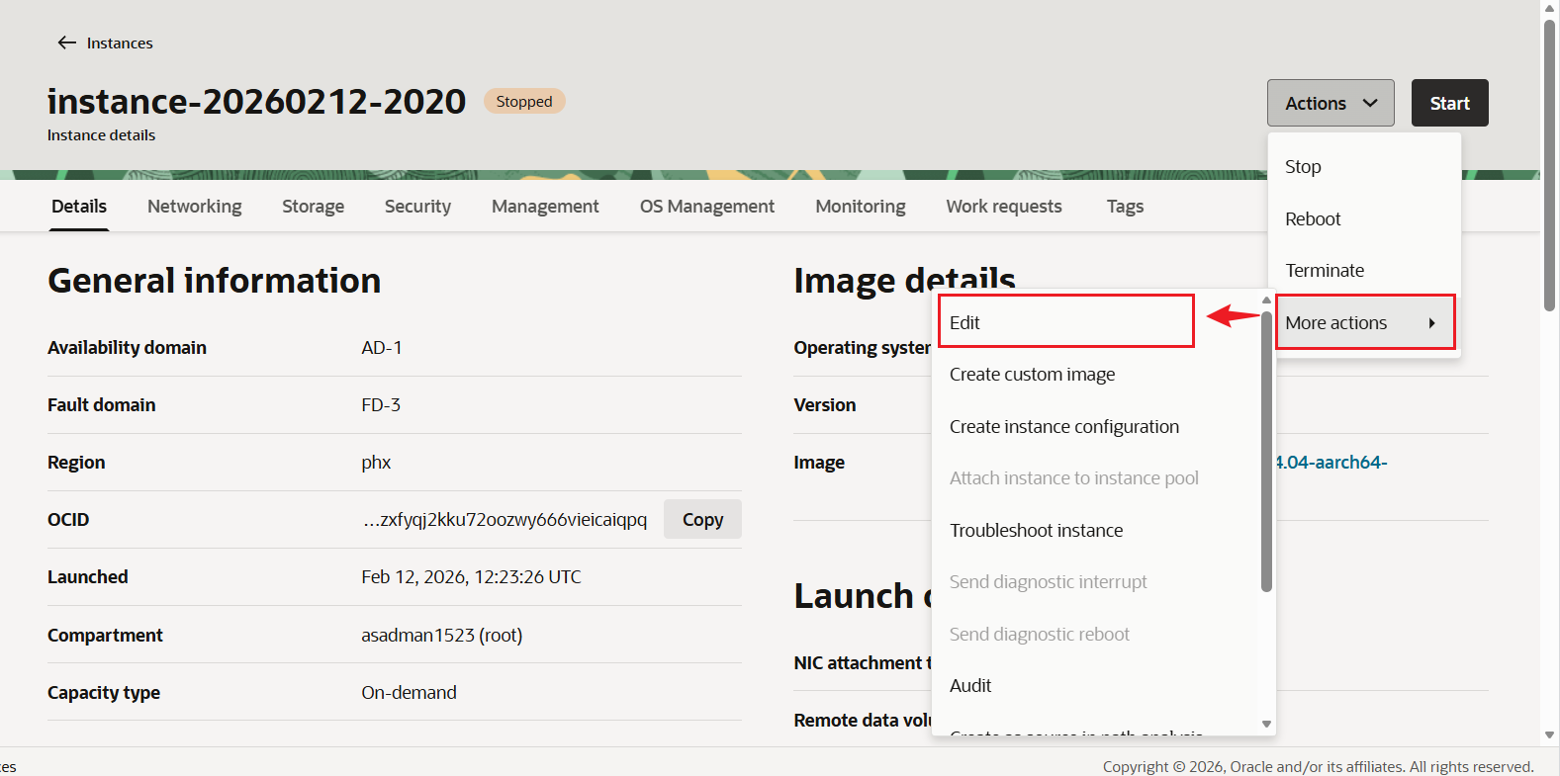The width and height of the screenshot is (1560, 776).
Task: Click the Start button
Action: pyautogui.click(x=1449, y=103)
